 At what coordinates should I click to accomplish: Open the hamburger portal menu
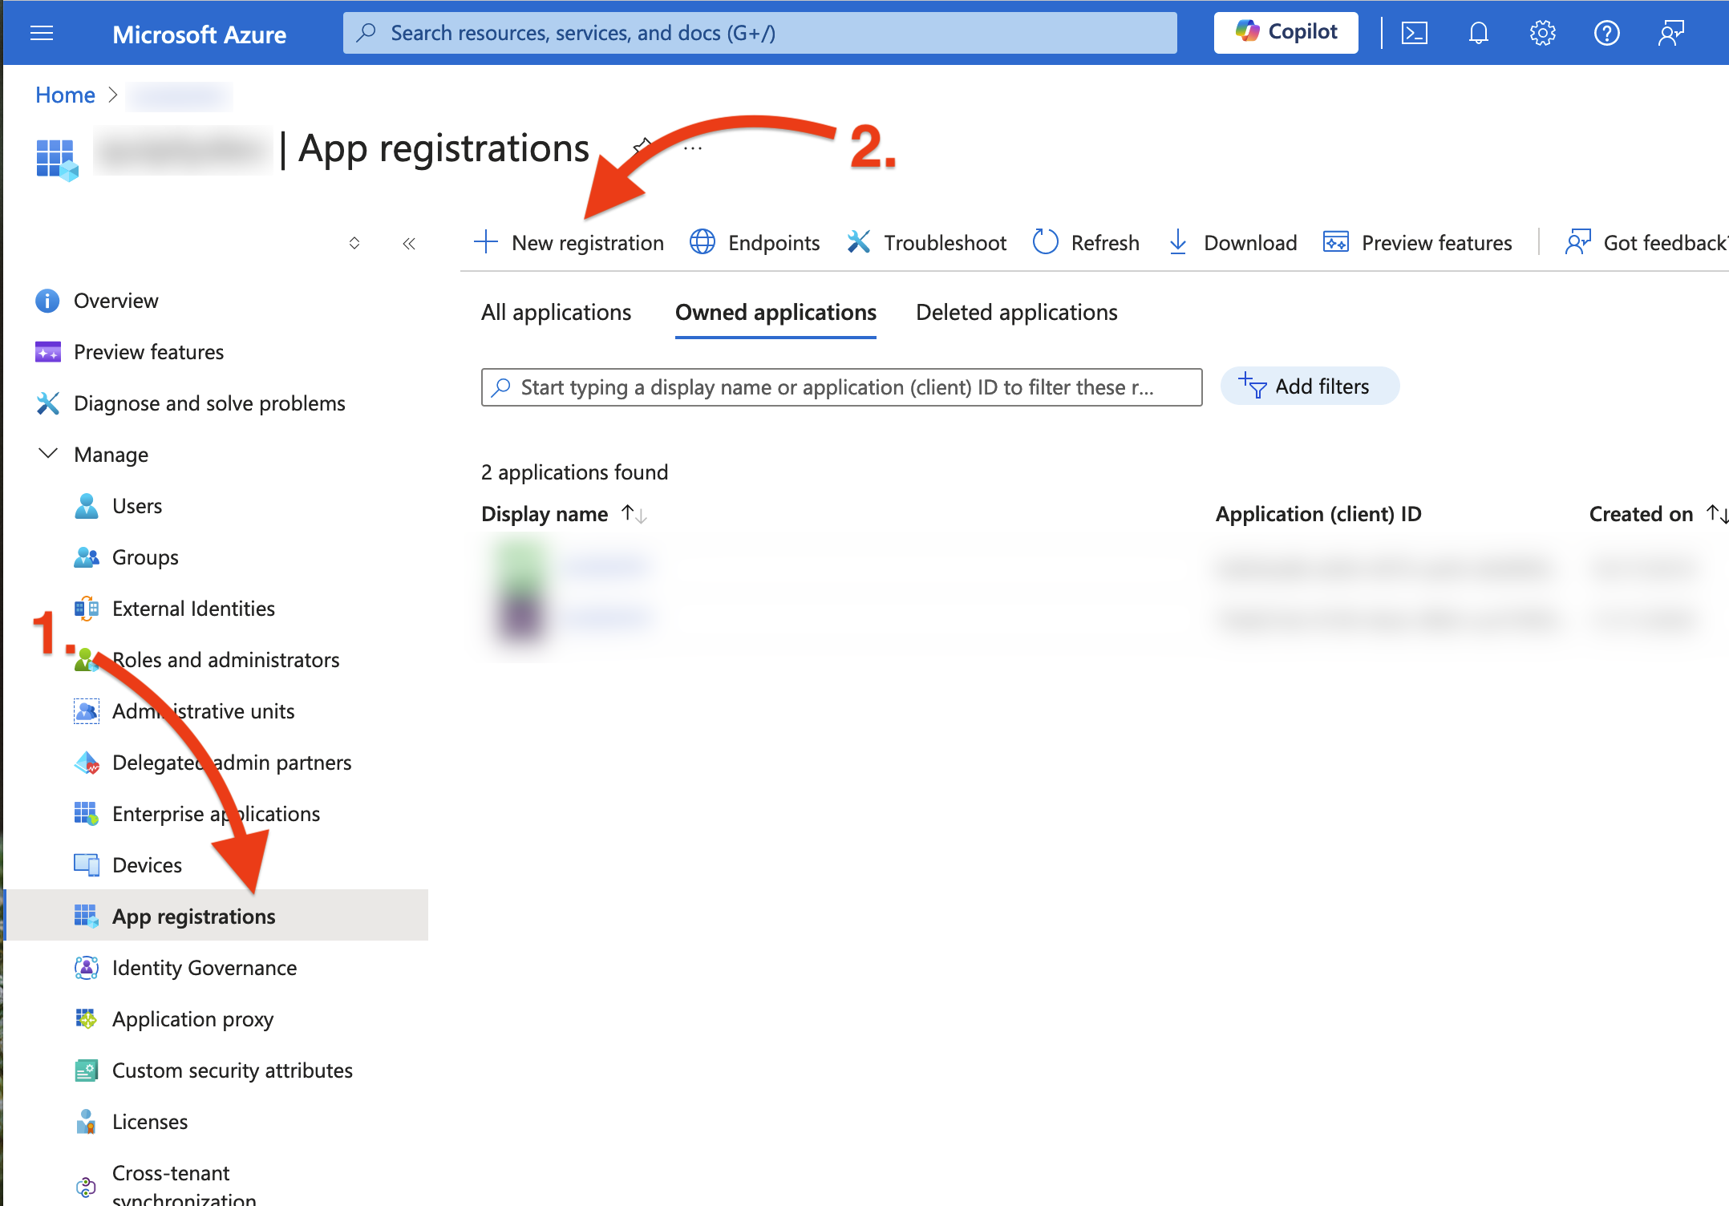42,33
